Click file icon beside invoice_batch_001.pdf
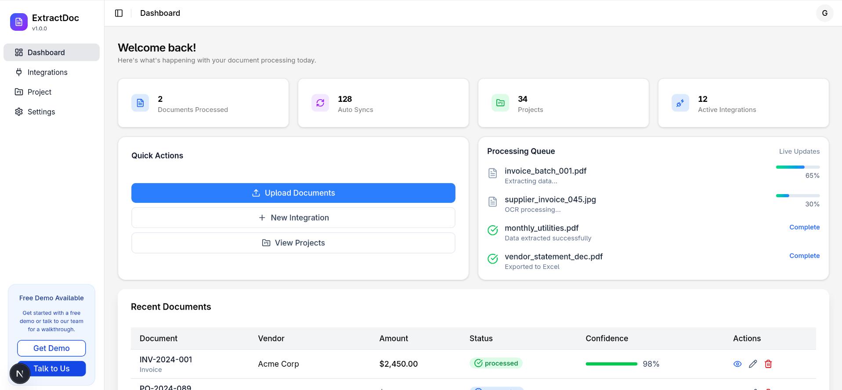 point(493,173)
